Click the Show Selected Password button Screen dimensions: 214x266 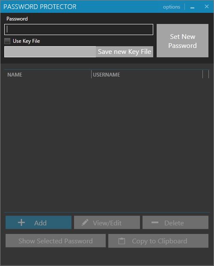[x=56, y=241]
